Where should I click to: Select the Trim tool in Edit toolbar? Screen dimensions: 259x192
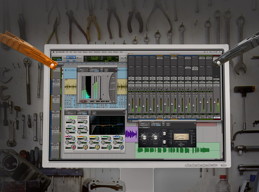point(68,57)
